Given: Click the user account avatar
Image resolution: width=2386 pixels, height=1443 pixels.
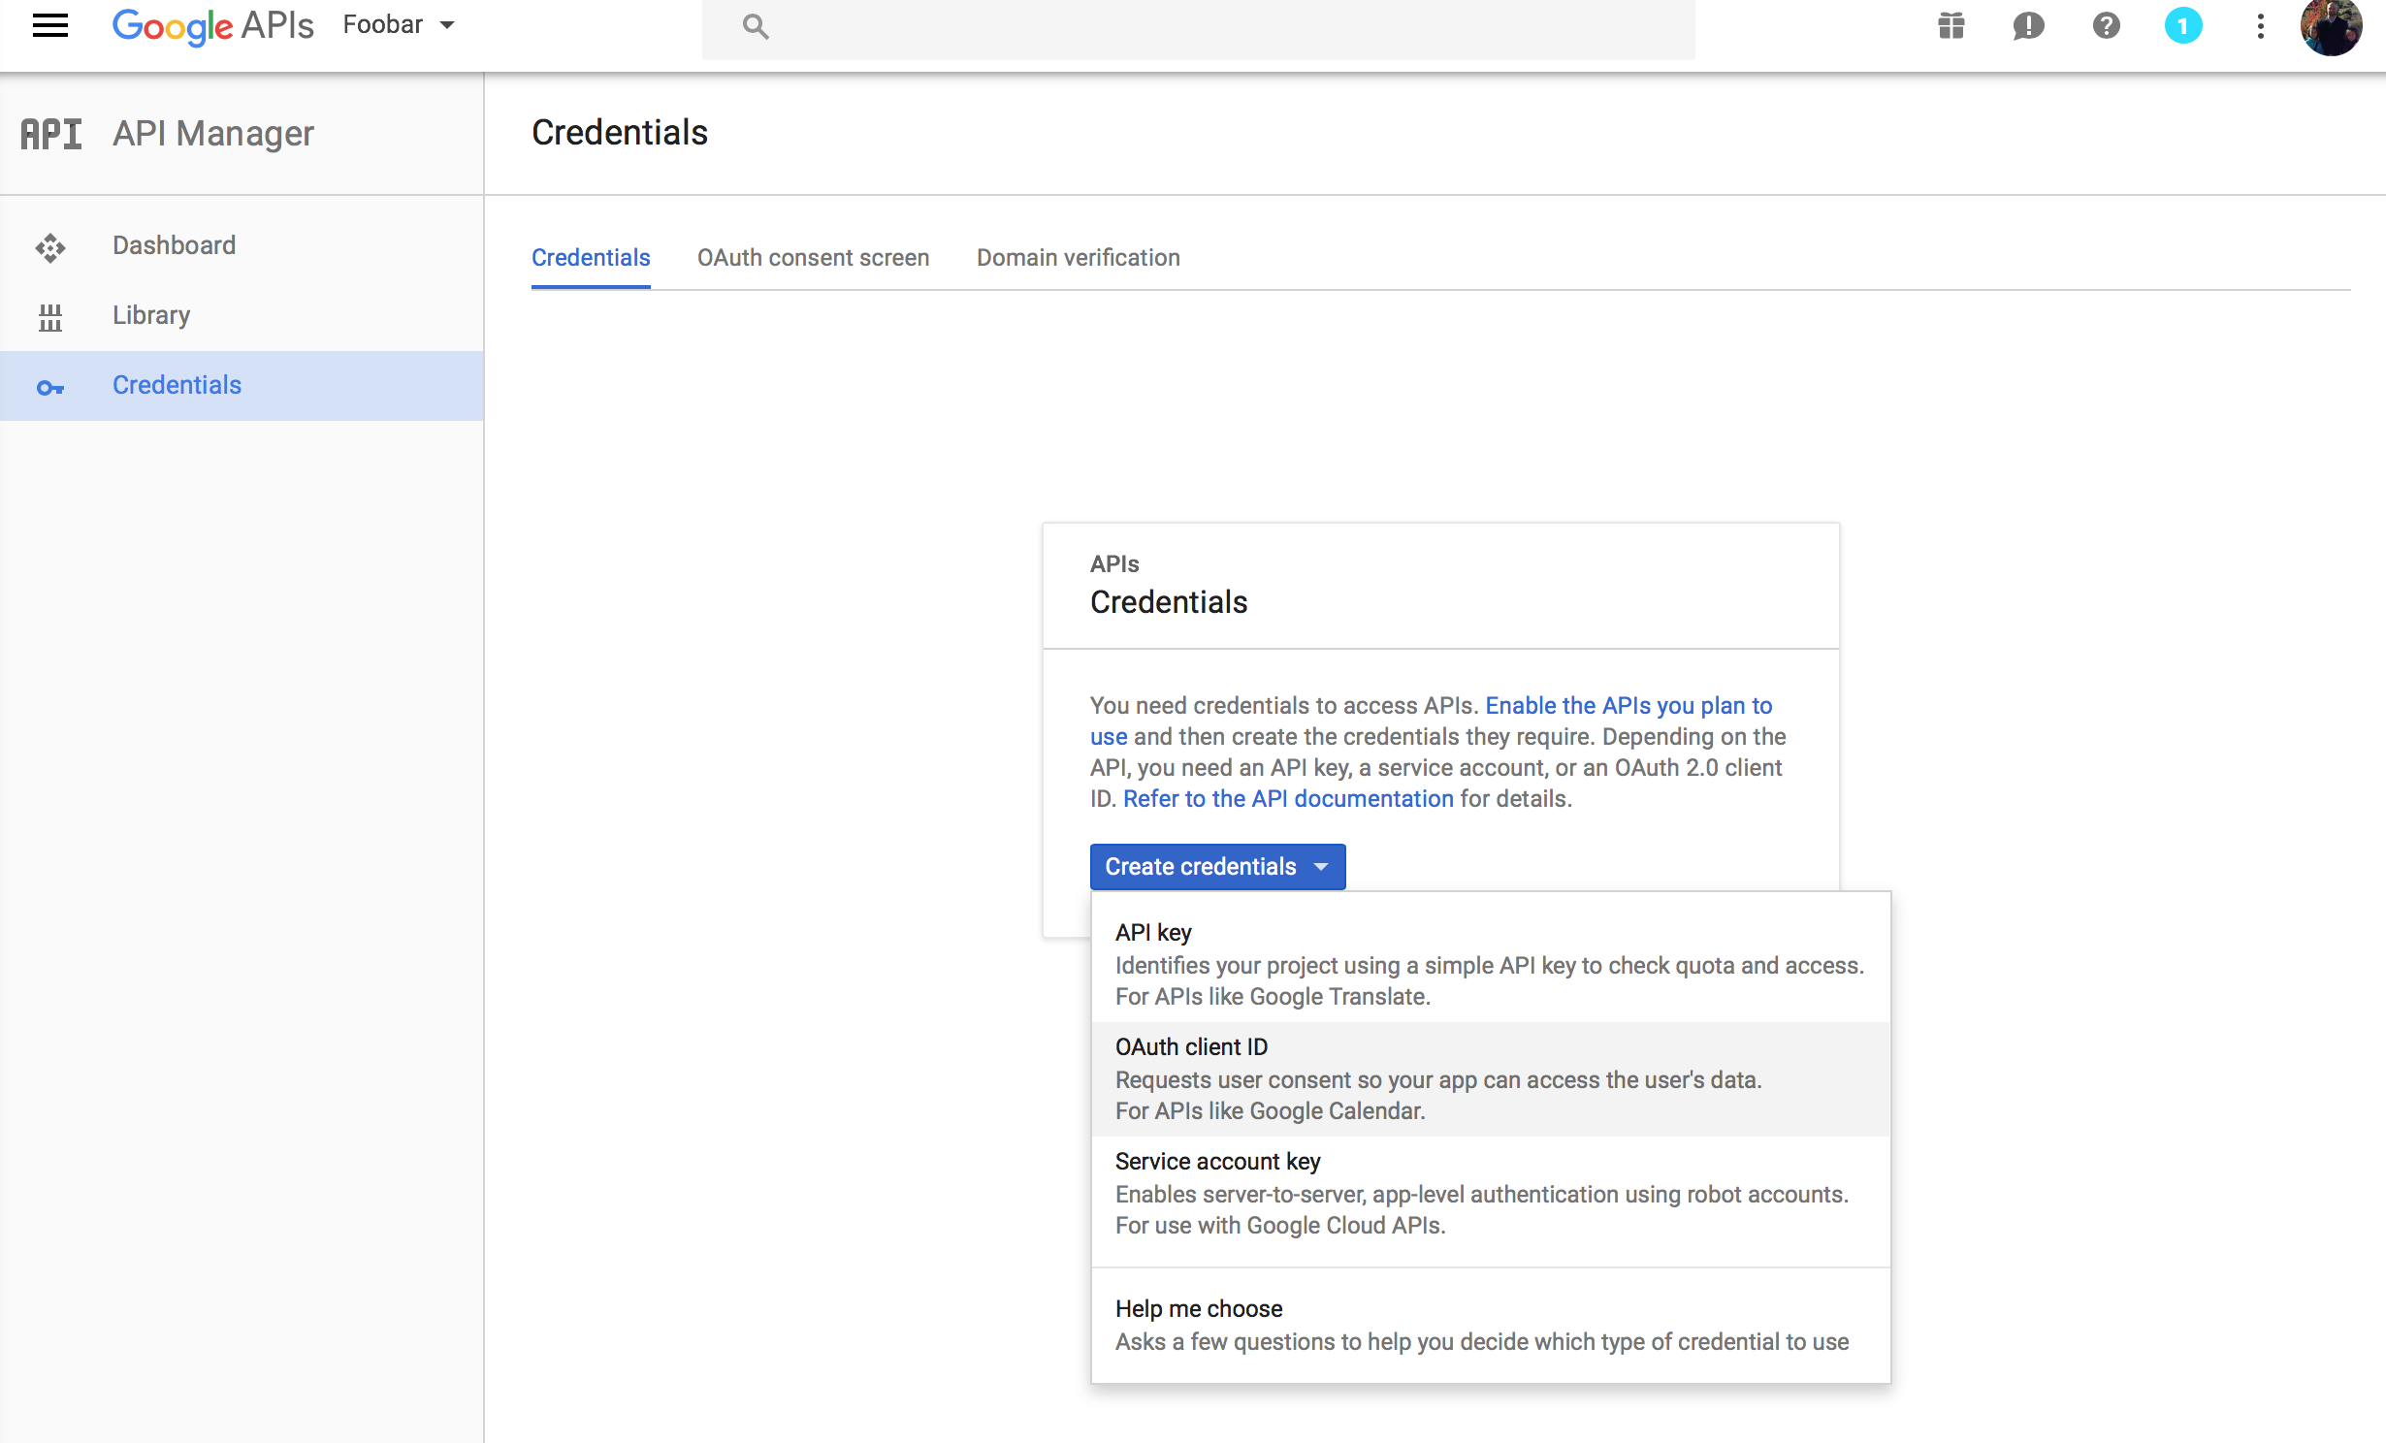Looking at the screenshot, I should [2331, 26].
